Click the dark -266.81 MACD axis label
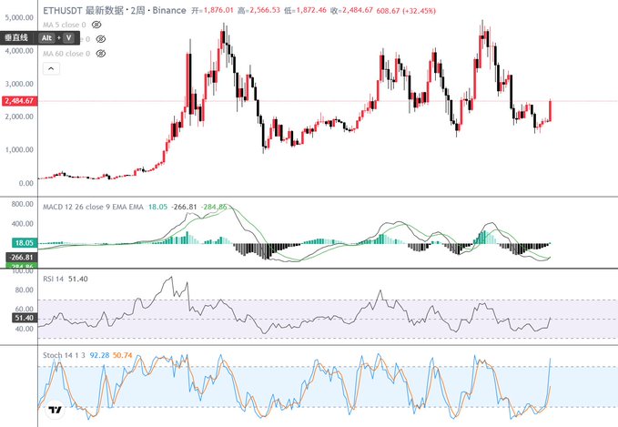The width and height of the screenshot is (618, 427). click(22, 257)
